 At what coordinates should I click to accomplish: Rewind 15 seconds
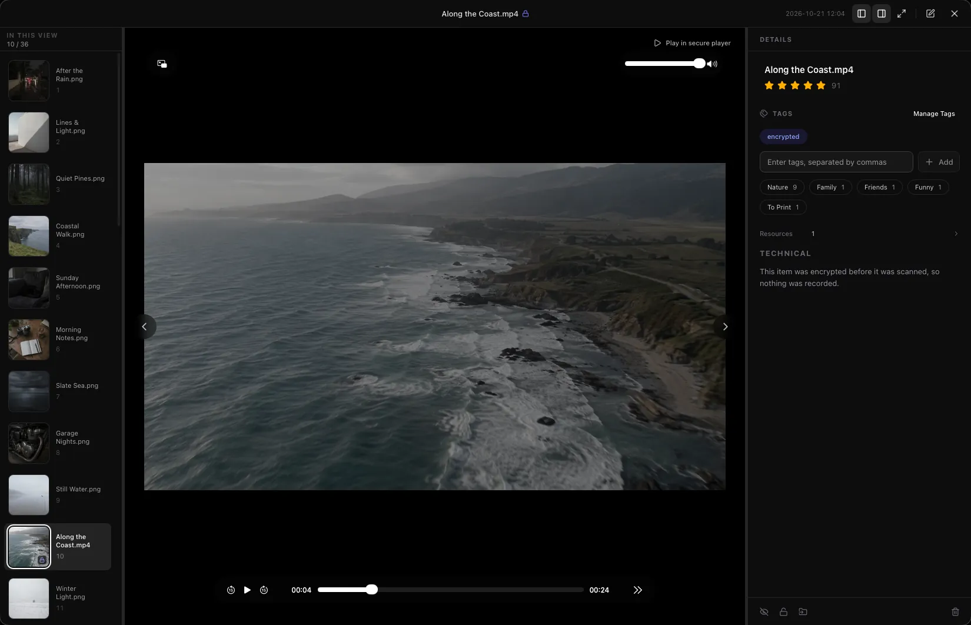click(231, 590)
